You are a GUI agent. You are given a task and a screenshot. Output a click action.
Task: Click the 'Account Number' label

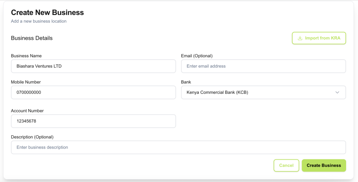click(27, 111)
